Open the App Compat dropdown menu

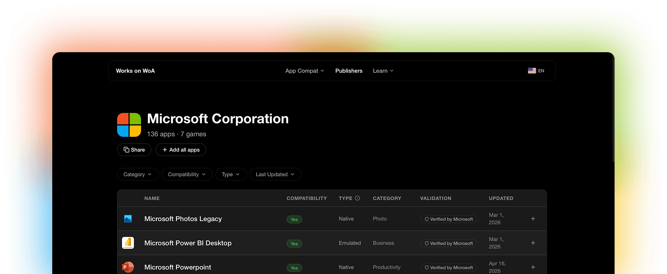click(x=305, y=71)
